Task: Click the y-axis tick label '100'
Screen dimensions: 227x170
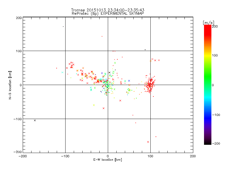Action: pyautogui.click(x=19, y=51)
